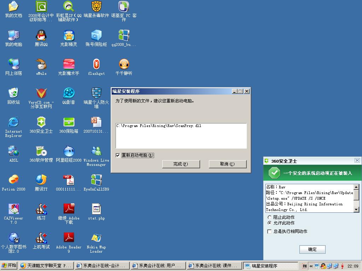Toggle the 重新启动电脑 checkbox
This screenshot has width=362, height=271.
118,155
